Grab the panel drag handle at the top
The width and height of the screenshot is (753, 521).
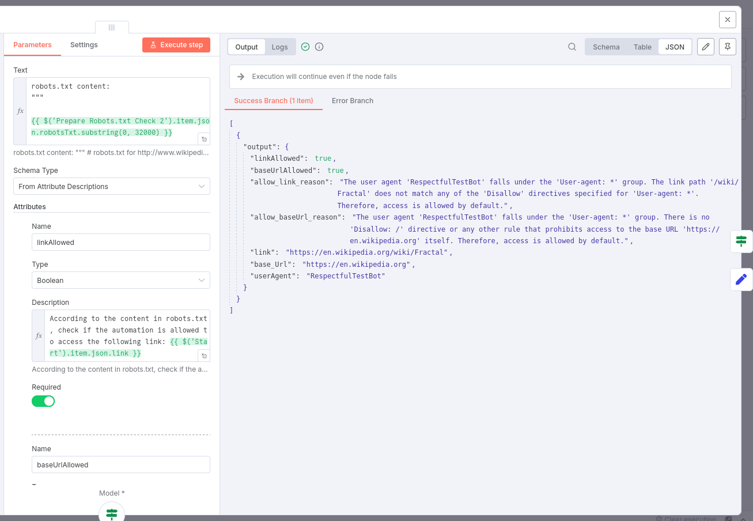pyautogui.click(x=112, y=27)
